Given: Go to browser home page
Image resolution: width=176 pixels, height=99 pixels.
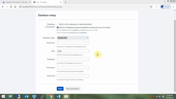Looking at the screenshot, I should 15,7.
